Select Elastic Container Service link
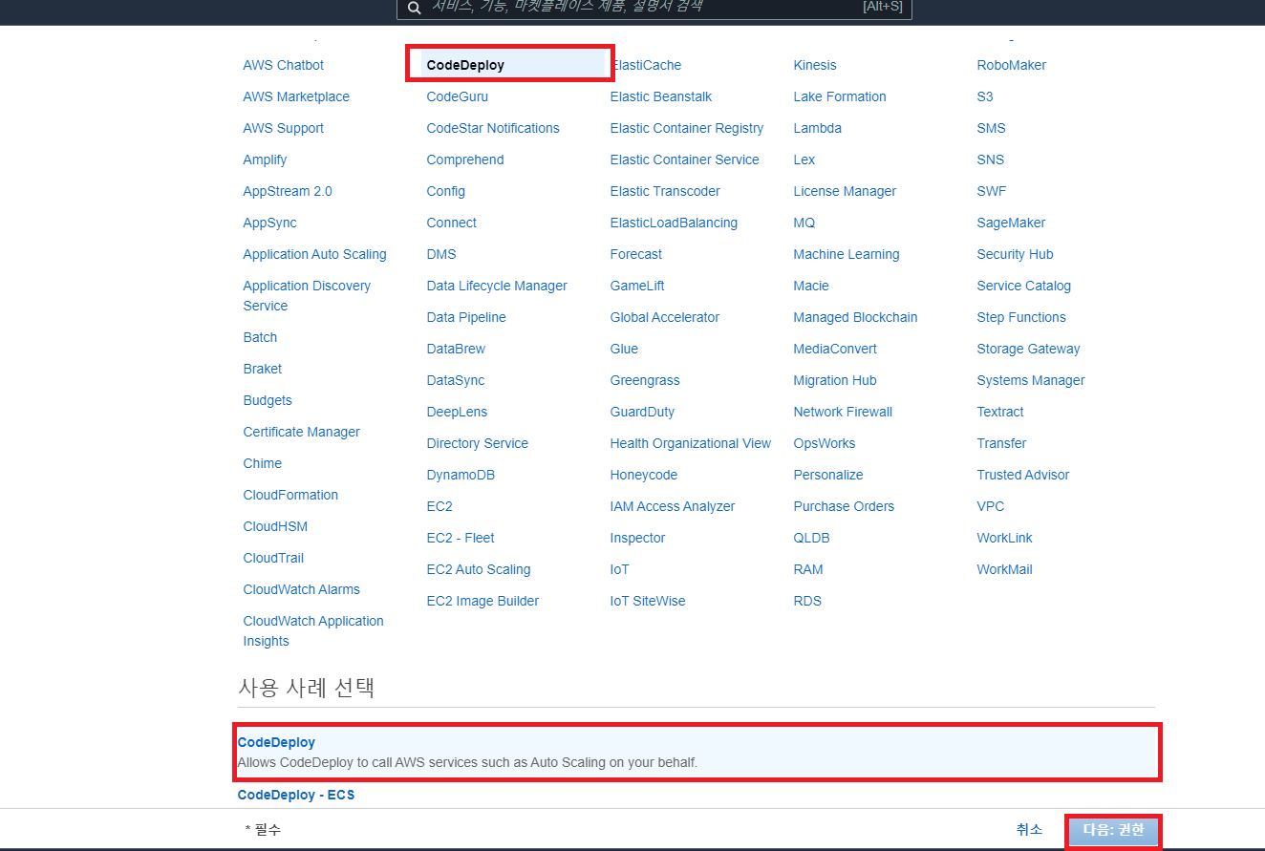 [x=685, y=160]
